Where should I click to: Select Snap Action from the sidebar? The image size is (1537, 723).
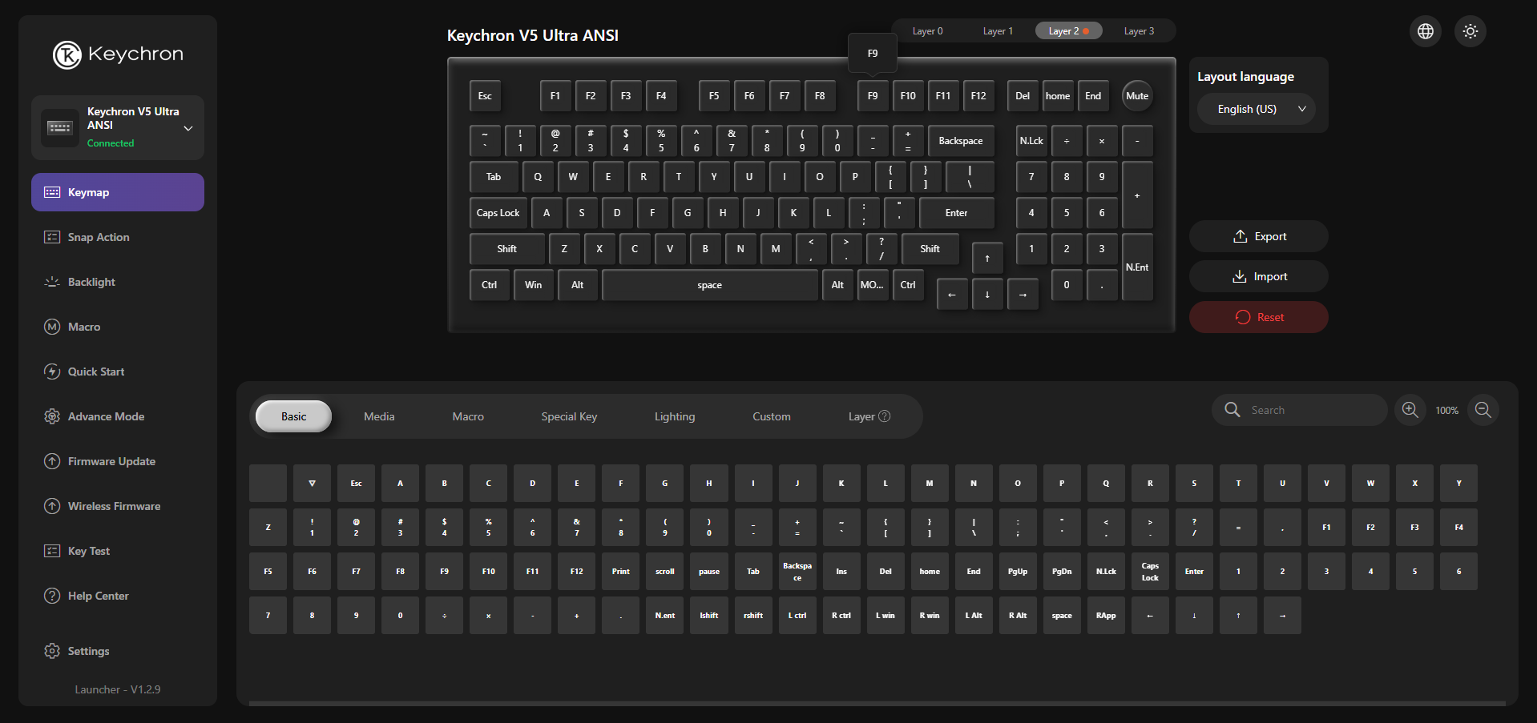tap(117, 237)
